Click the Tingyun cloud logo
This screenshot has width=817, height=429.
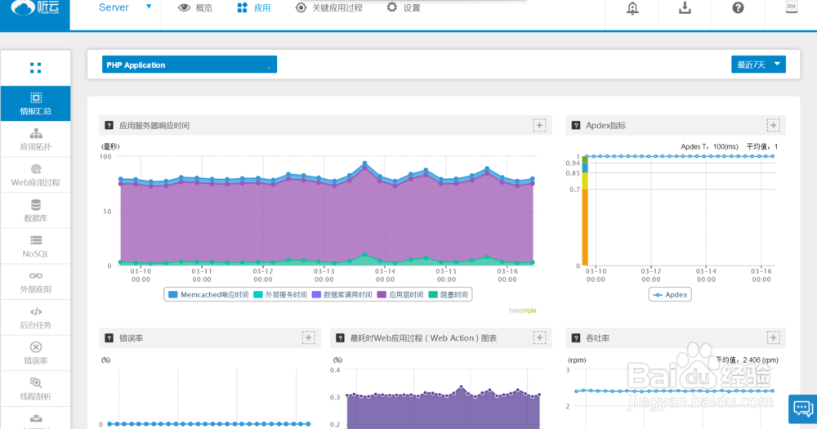[34, 8]
